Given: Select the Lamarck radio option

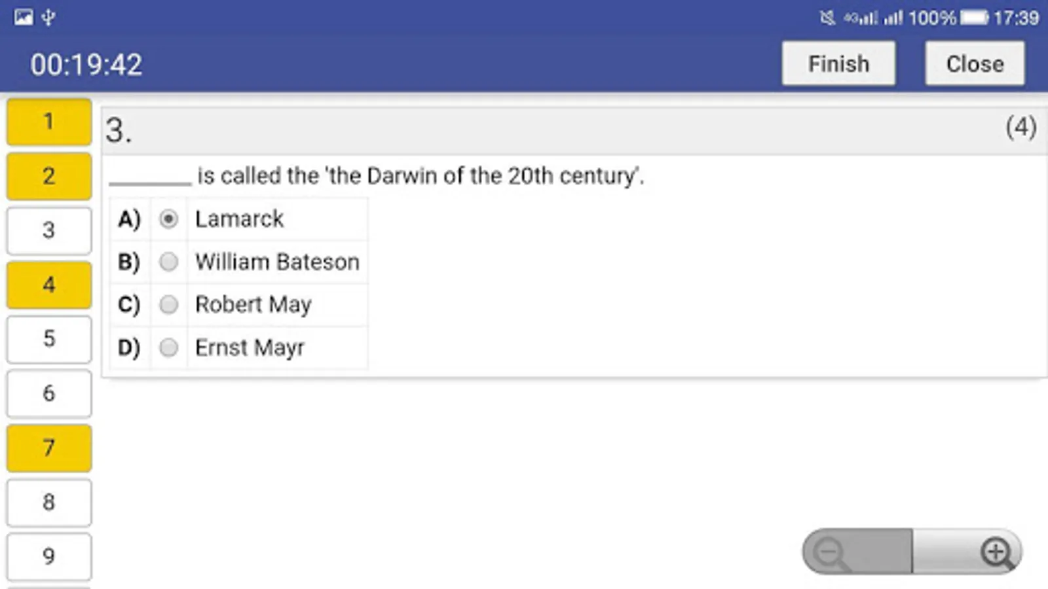Looking at the screenshot, I should click(x=168, y=219).
